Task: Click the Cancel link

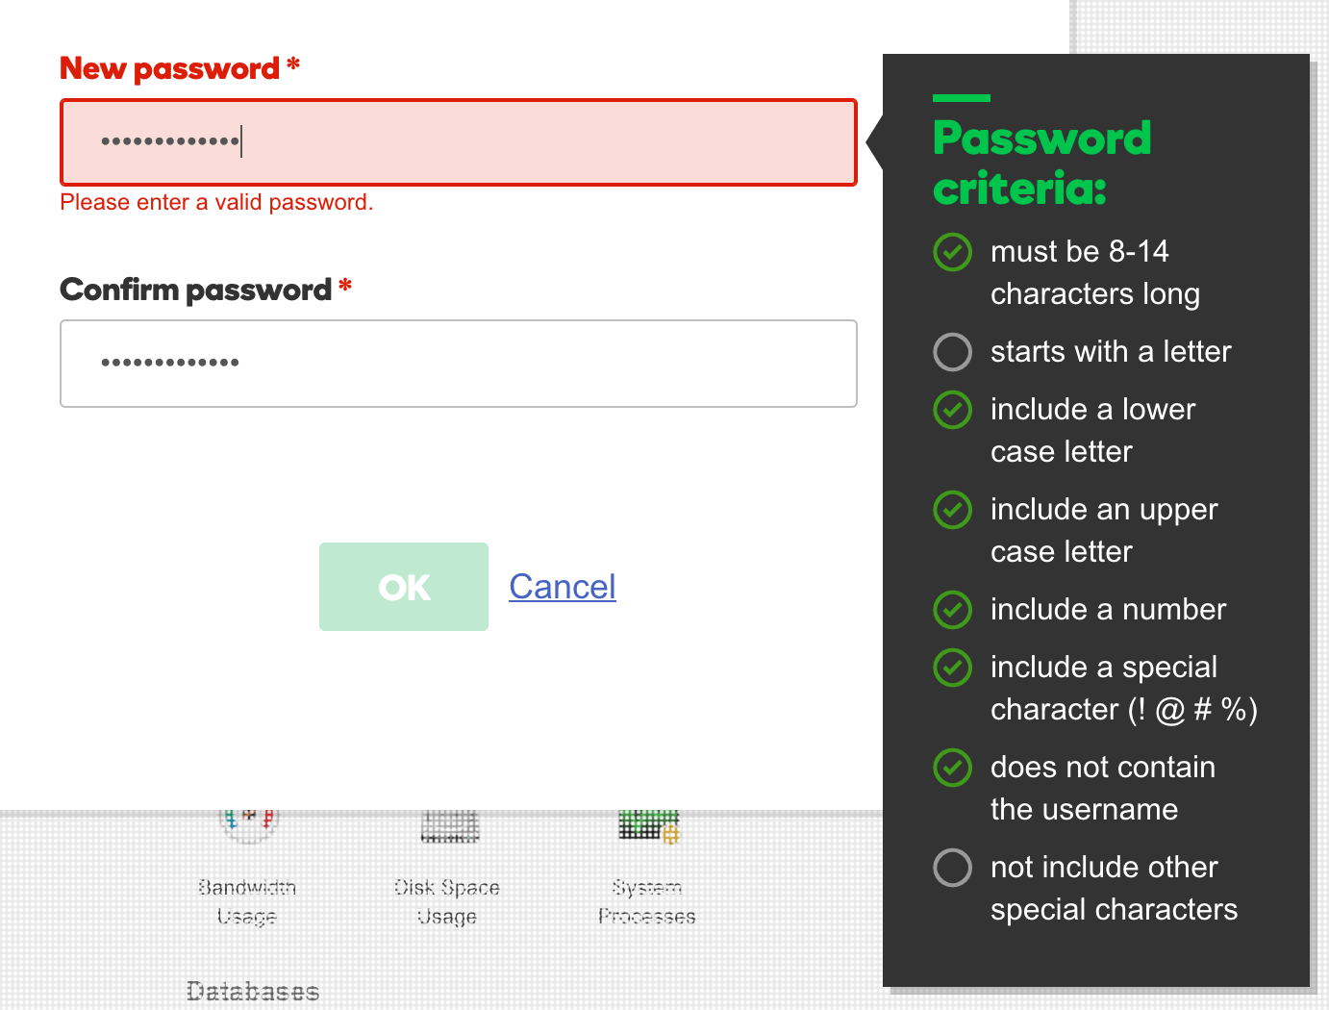Action: (562, 587)
